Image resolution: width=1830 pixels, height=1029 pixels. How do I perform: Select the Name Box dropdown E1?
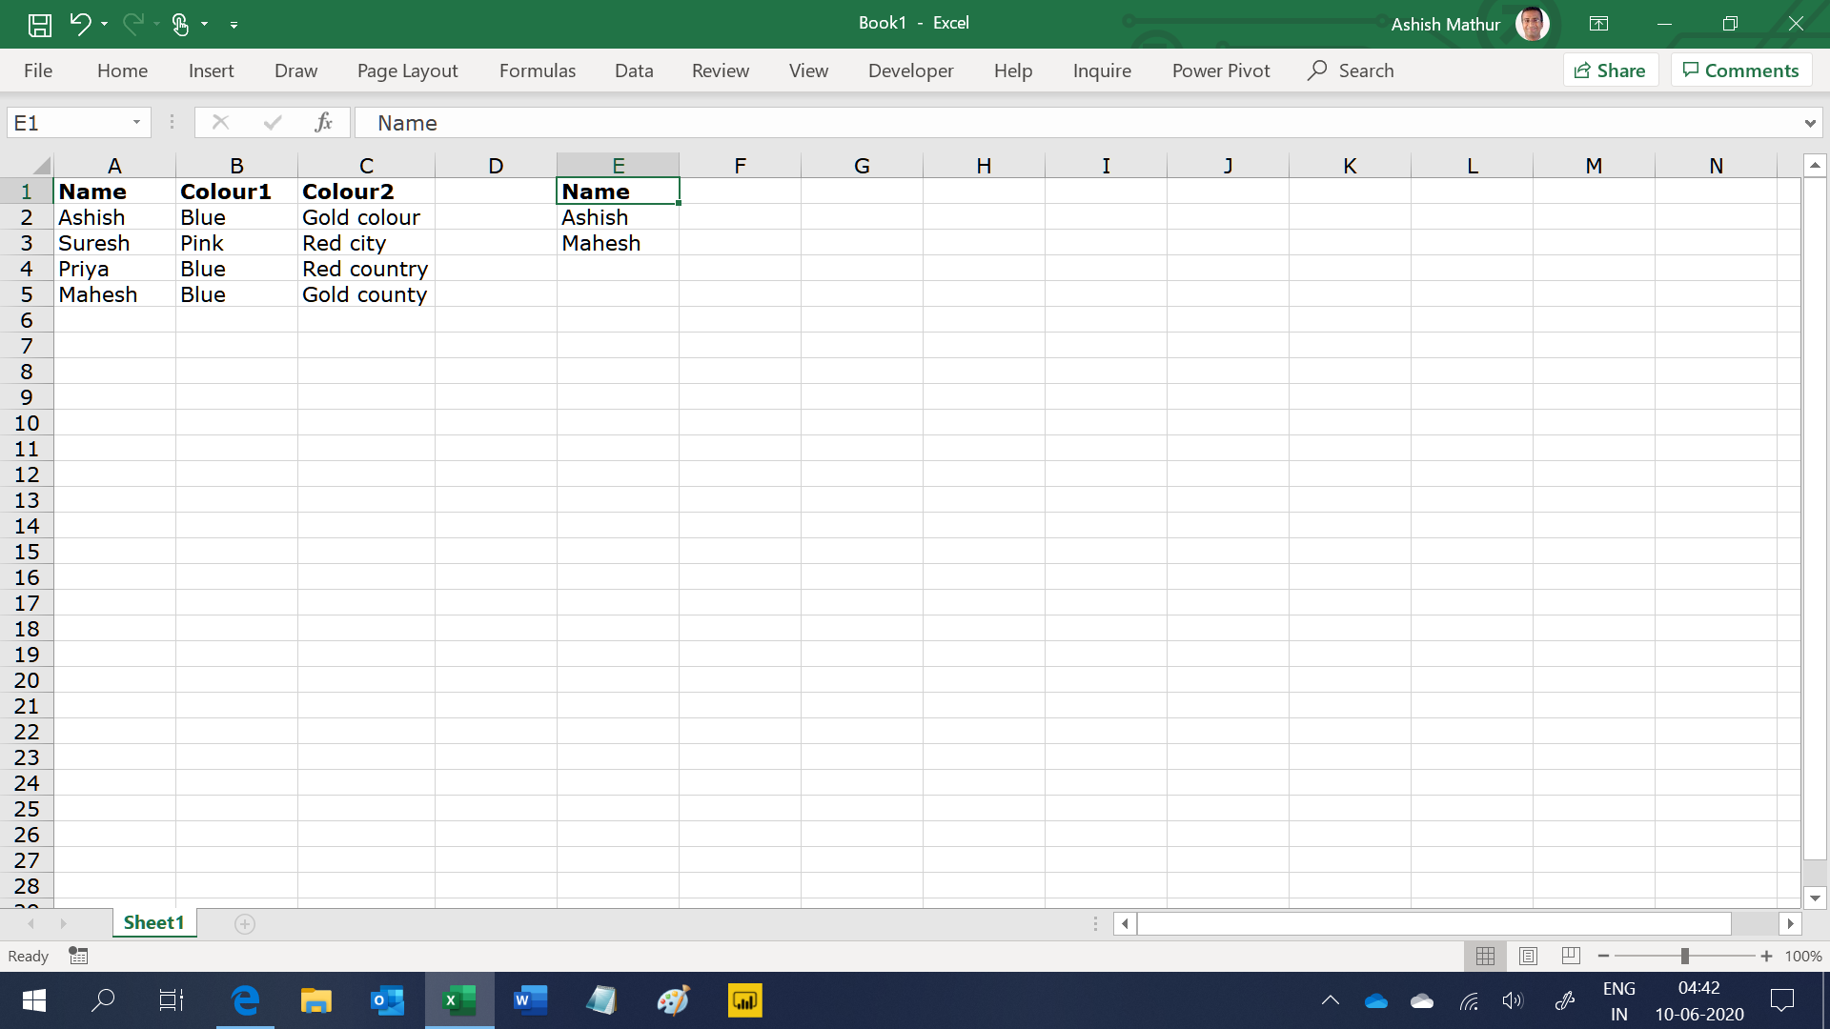(137, 122)
